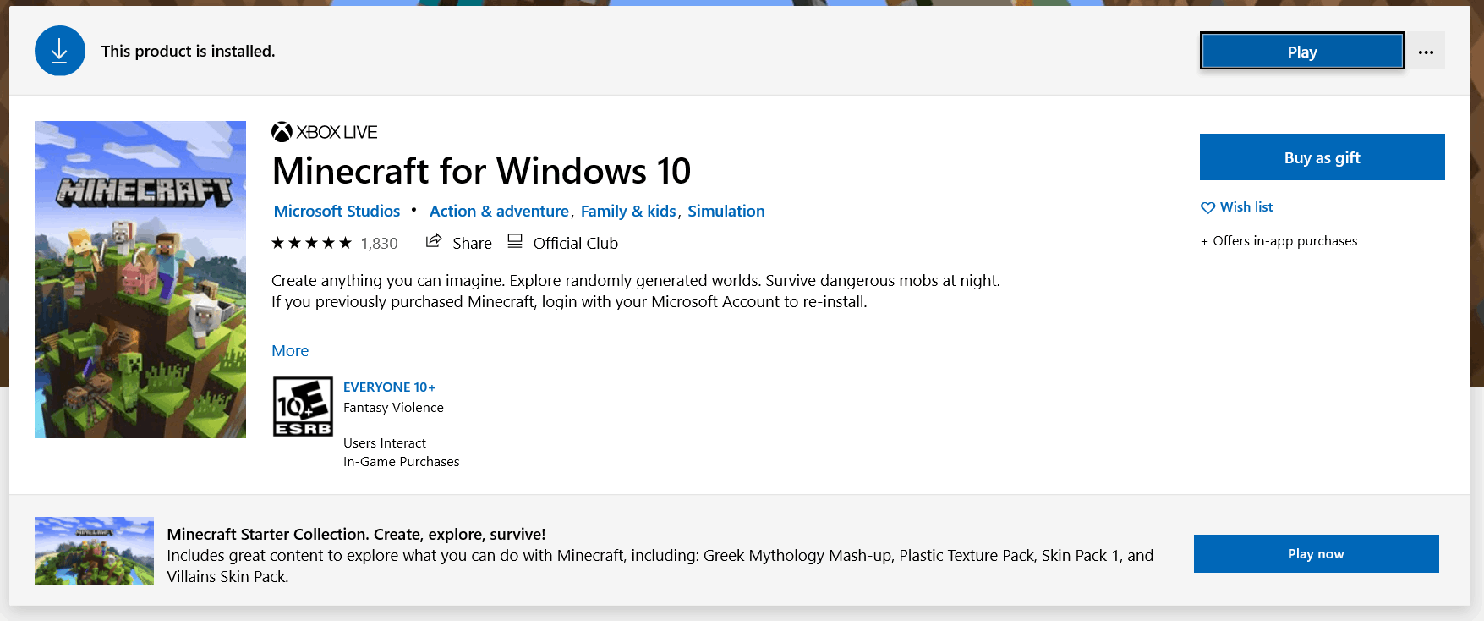Click the Wish list link text
This screenshot has width=1484, height=621.
pos(1246,207)
